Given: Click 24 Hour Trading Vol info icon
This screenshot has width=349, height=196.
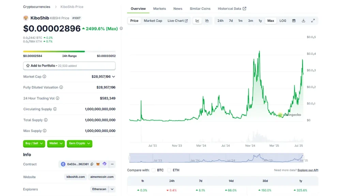Looking at the screenshot, I should (x=58, y=98).
